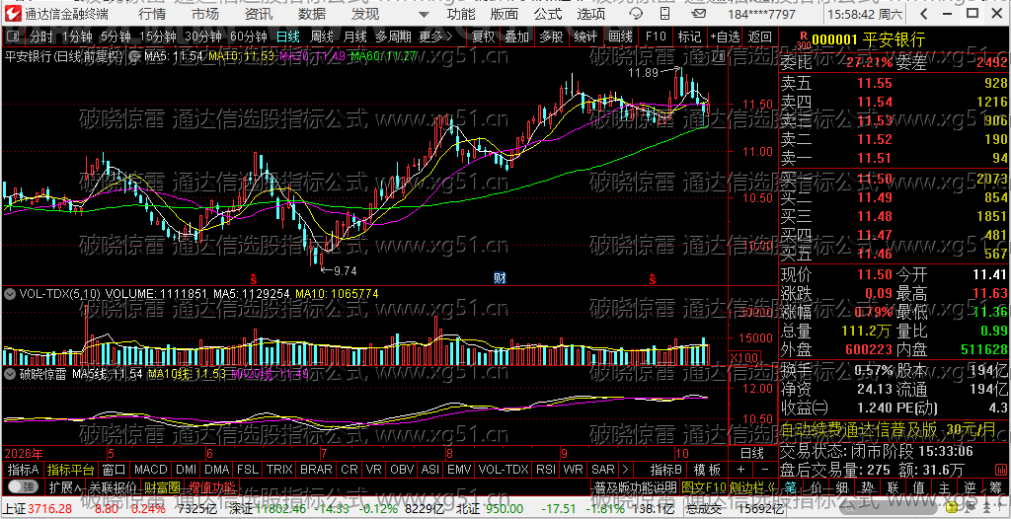The height and width of the screenshot is (519, 1011).
Task: Open the customer service headset icon
Action: coord(635,14)
